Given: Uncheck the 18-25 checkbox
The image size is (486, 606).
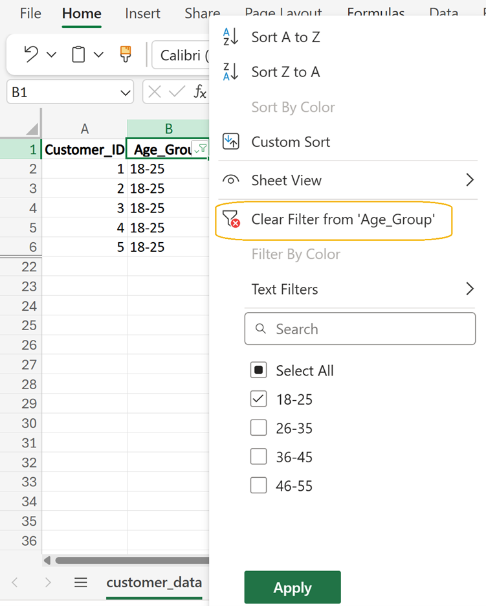Looking at the screenshot, I should point(258,399).
